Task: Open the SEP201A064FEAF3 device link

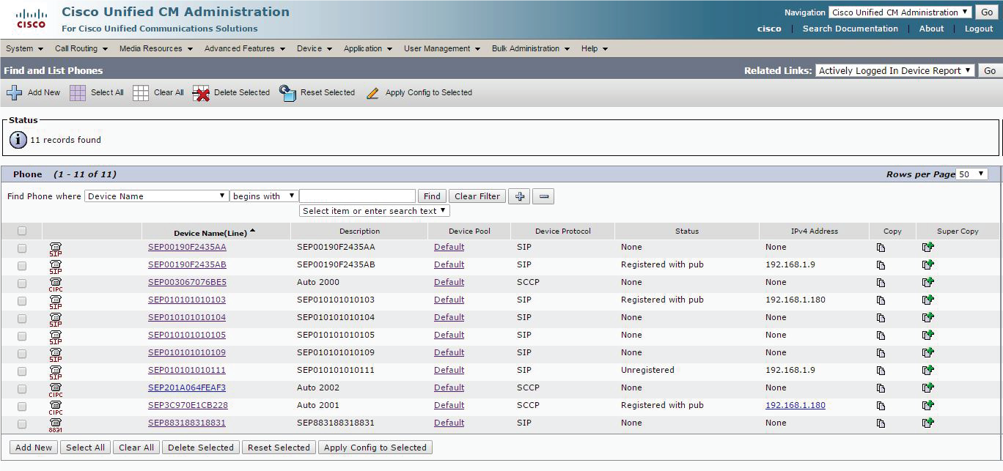Action: [187, 387]
